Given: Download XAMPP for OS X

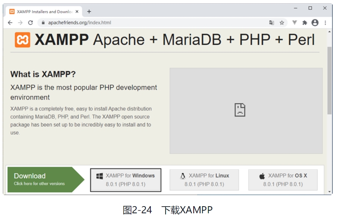Looking at the screenshot, I should (283, 180).
